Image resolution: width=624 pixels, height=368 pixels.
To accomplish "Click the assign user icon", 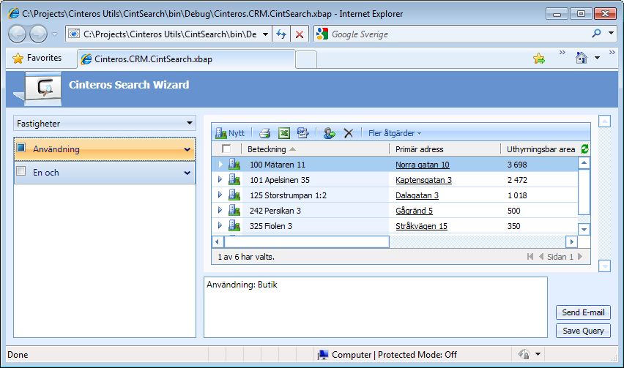I will pos(329,133).
